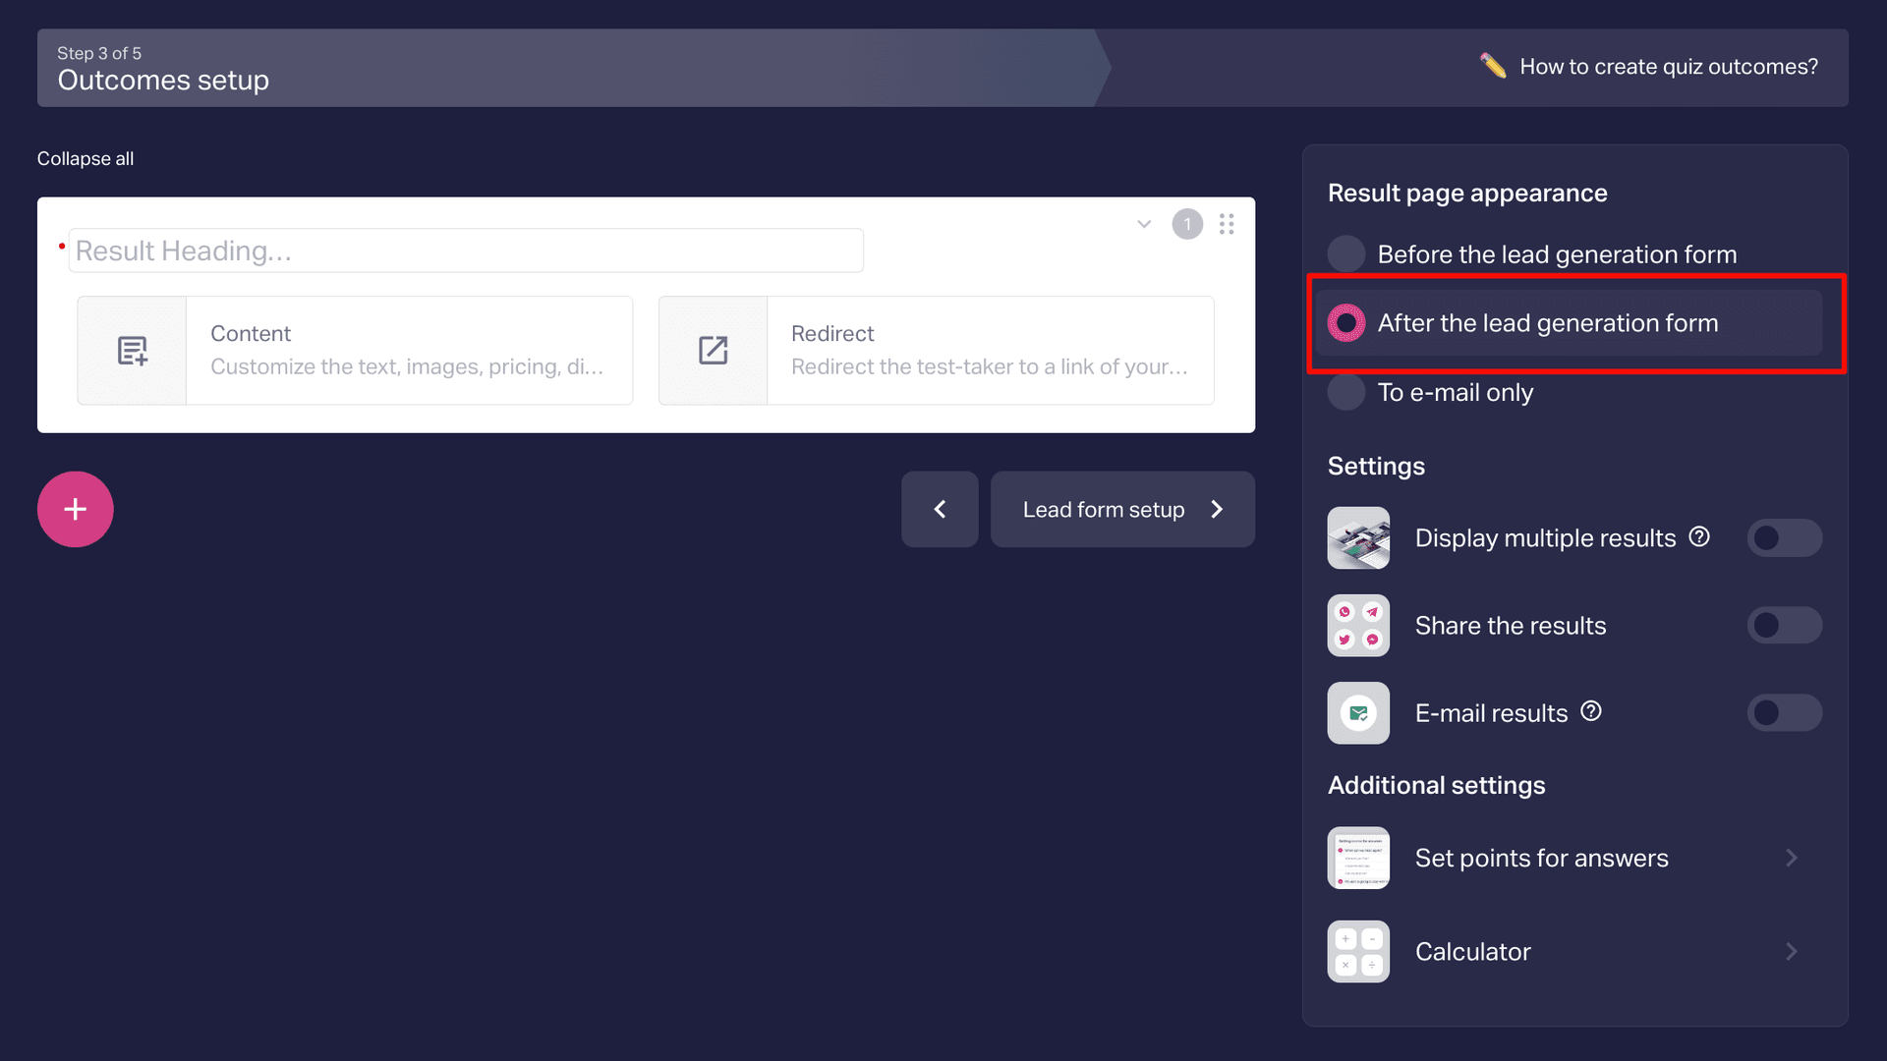Viewport: 1887px width, 1061px height.
Task: Click the help icon next to E-mail results
Action: 1591,711
